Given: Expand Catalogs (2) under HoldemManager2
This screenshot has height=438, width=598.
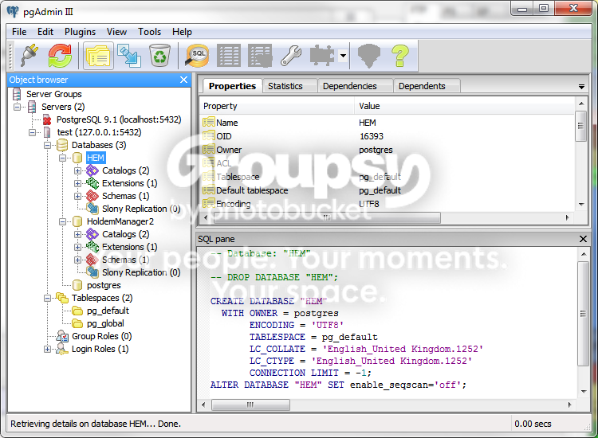Looking at the screenshot, I should click(78, 234).
